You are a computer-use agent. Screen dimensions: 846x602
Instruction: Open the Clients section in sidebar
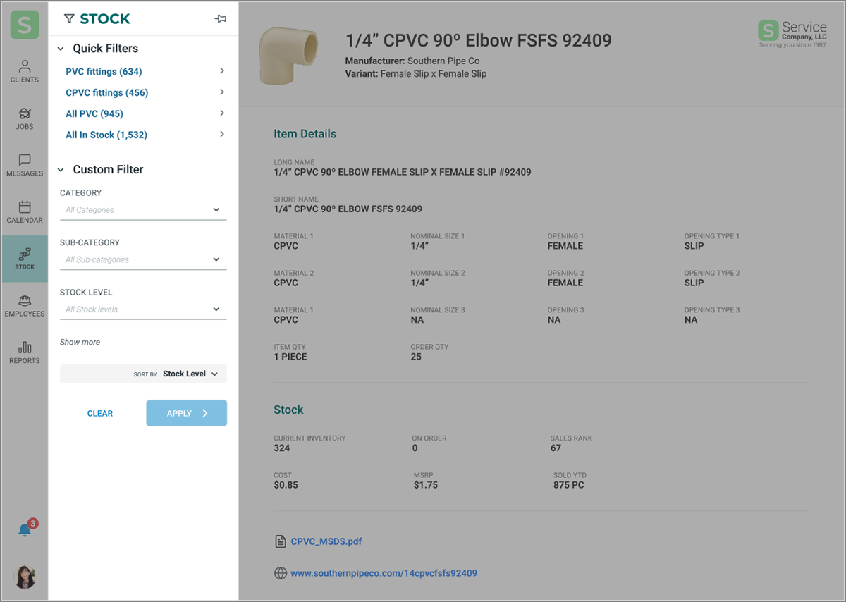(x=25, y=71)
